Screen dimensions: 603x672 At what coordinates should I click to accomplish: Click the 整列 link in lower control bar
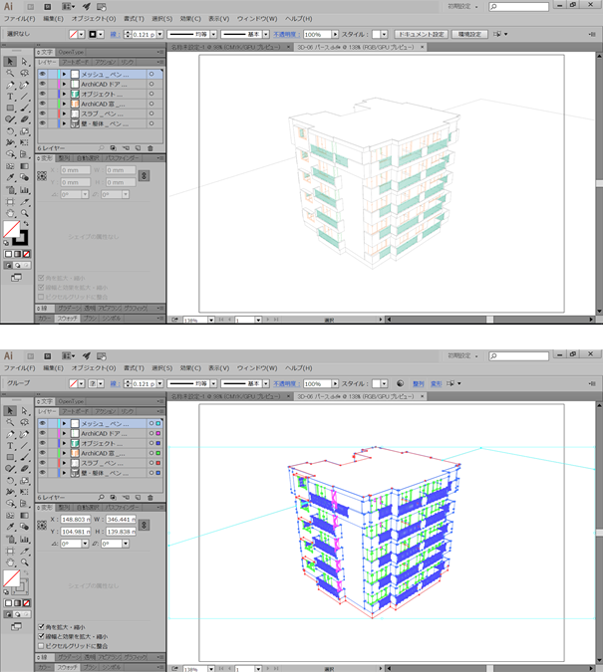tap(417, 382)
